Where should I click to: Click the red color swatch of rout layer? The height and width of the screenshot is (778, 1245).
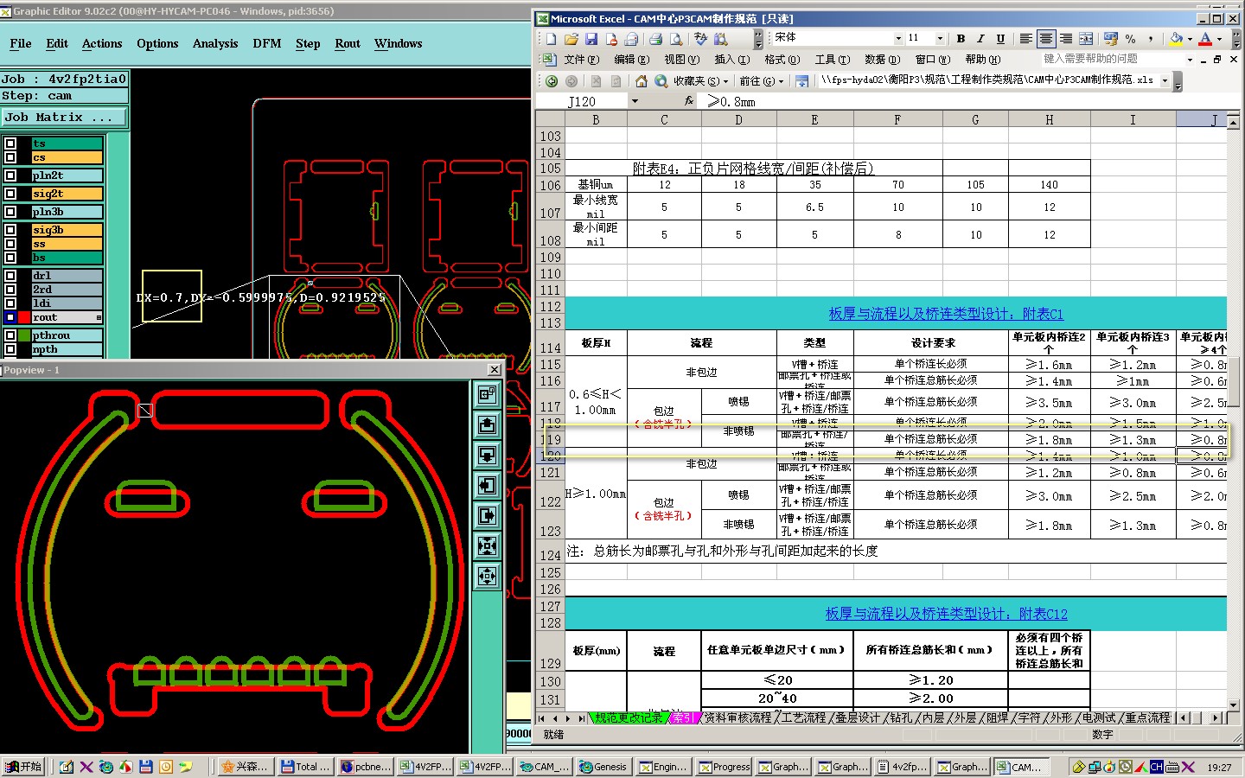[24, 317]
